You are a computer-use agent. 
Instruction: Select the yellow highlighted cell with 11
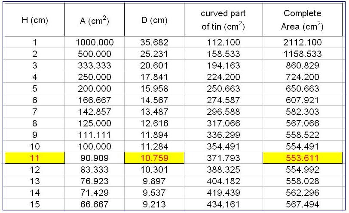click(35, 158)
